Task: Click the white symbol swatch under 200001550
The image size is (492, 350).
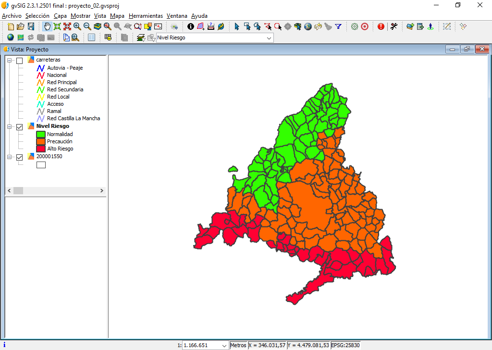Action: point(41,165)
